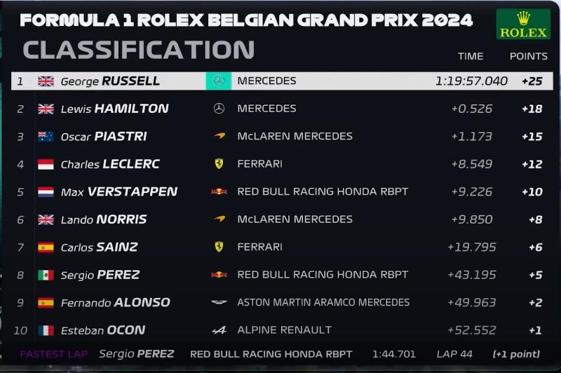Viewport: 561px width, 373px height.
Task: Click the Alpine logo beside Ocon
Action: (219, 330)
